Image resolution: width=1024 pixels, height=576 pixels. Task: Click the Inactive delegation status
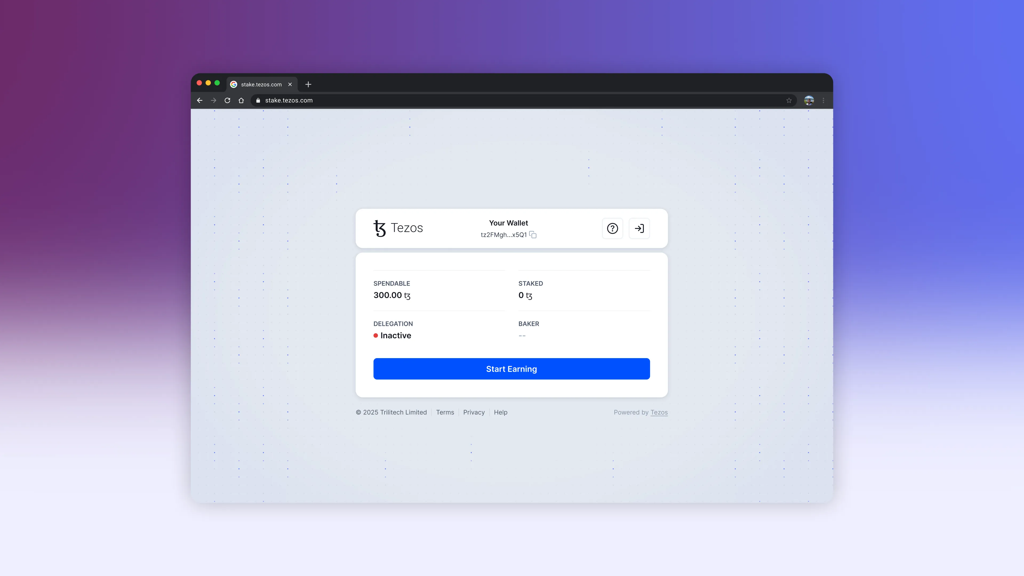392,335
